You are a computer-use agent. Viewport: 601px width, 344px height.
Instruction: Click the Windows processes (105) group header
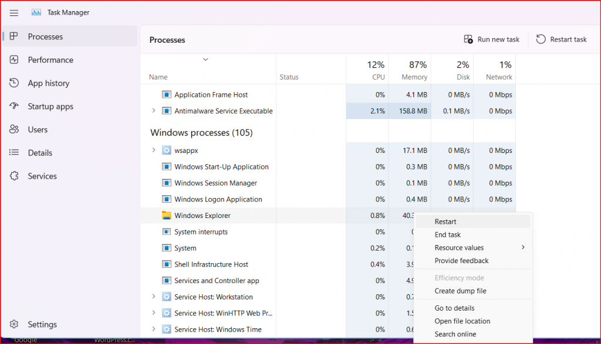click(202, 132)
